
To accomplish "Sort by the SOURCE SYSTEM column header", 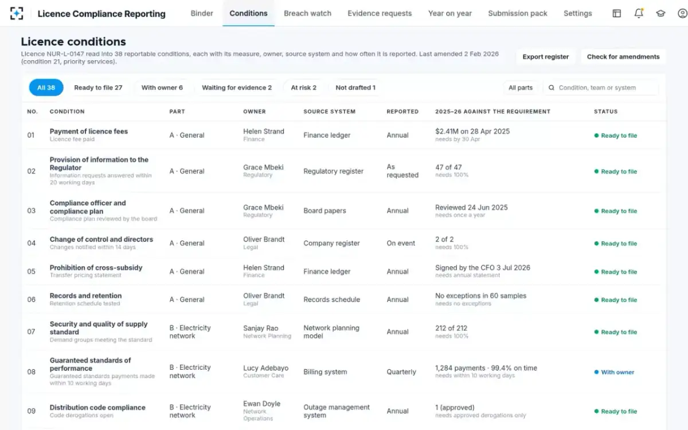I will tap(329, 111).
